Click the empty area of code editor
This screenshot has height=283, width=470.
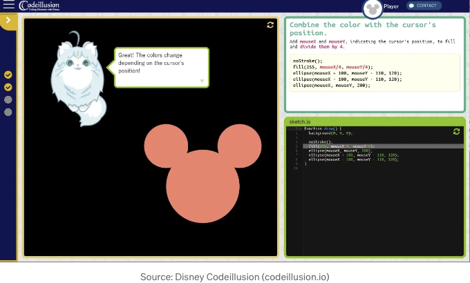point(383,213)
